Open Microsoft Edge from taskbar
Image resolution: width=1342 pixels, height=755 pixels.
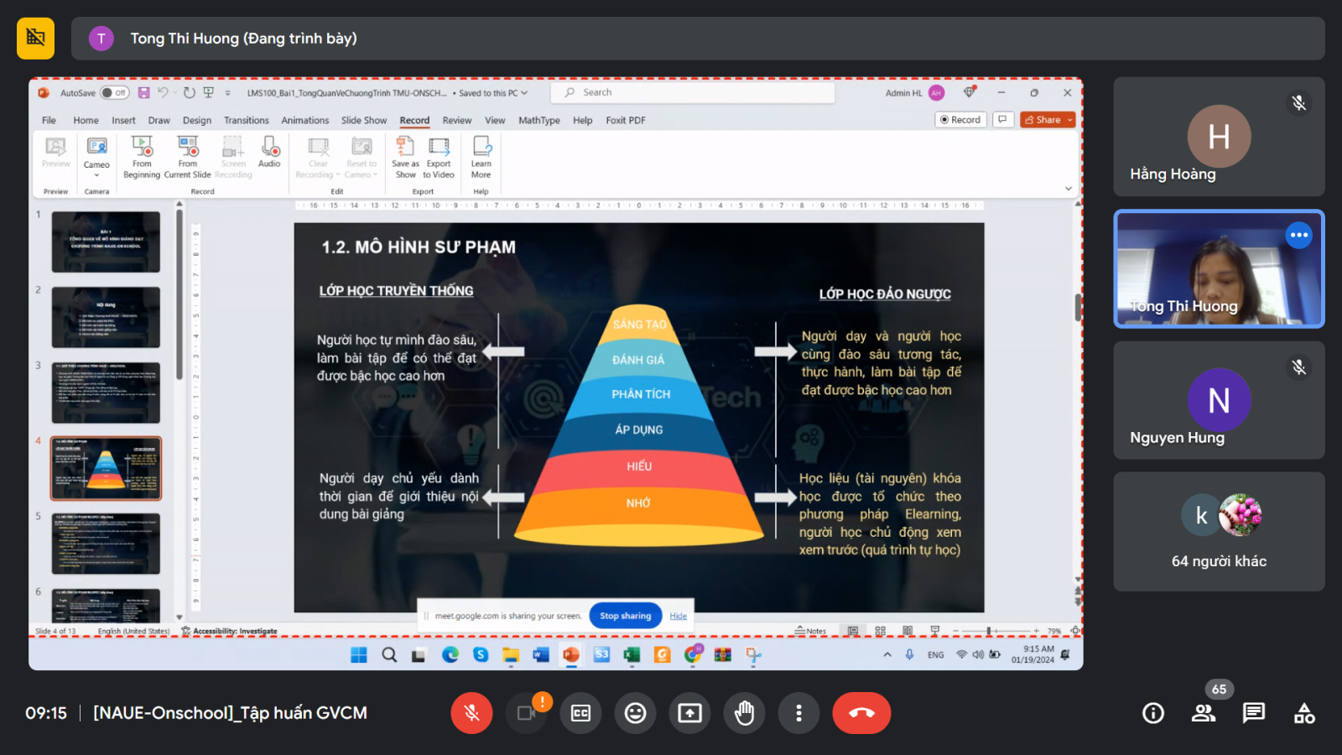(450, 655)
